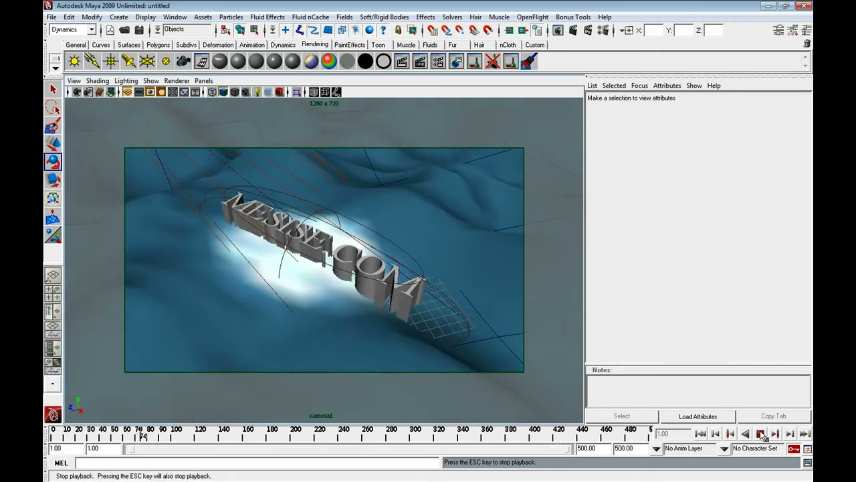Screen dimensions: 856x482
Task: Open selection mask menu arrow
Action: (x=272, y=30)
